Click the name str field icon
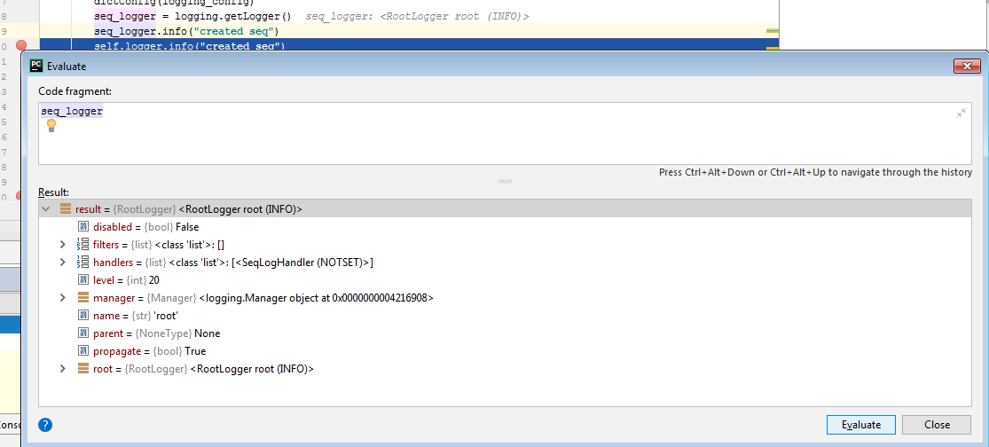 82,315
